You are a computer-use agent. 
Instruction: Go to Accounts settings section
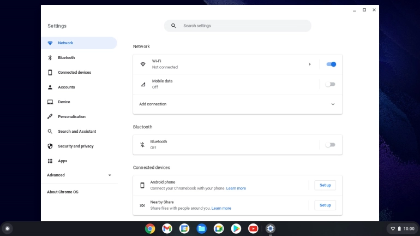point(67,87)
